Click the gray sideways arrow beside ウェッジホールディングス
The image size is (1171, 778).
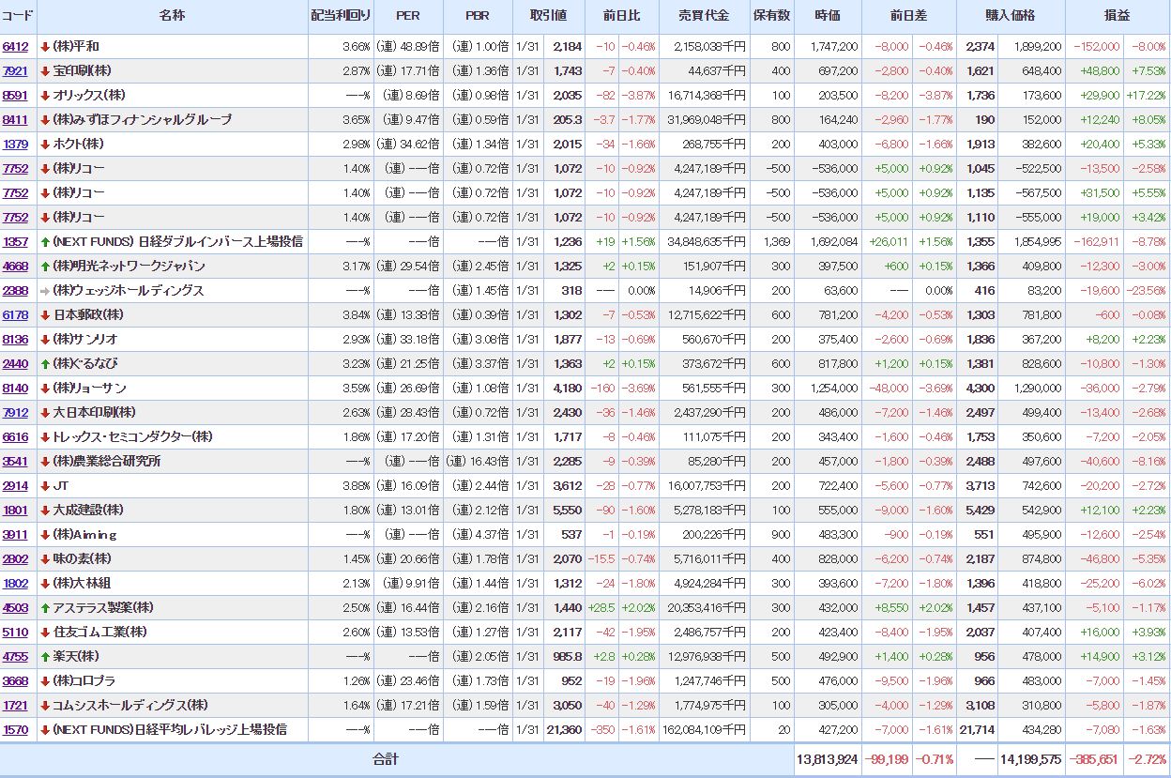pos(45,291)
